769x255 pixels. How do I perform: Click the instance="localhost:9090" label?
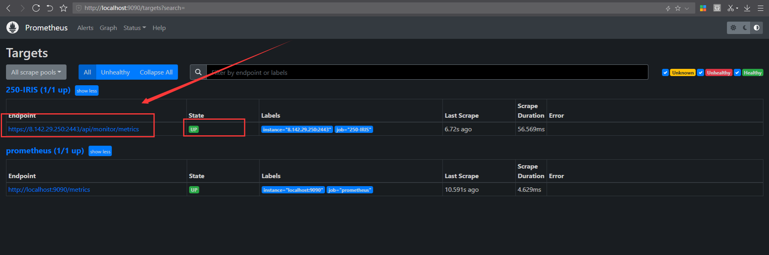click(293, 190)
